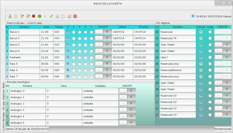This screenshot has width=233, height=133.
Task: Select Salida radio for Libre ? row
Action: click(x=210, y=57)
